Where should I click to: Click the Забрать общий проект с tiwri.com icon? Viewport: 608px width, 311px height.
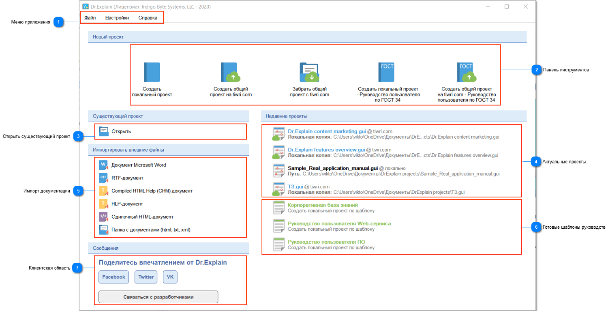(x=310, y=72)
